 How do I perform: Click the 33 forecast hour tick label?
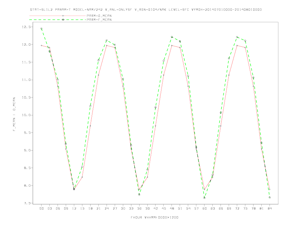[131, 208]
